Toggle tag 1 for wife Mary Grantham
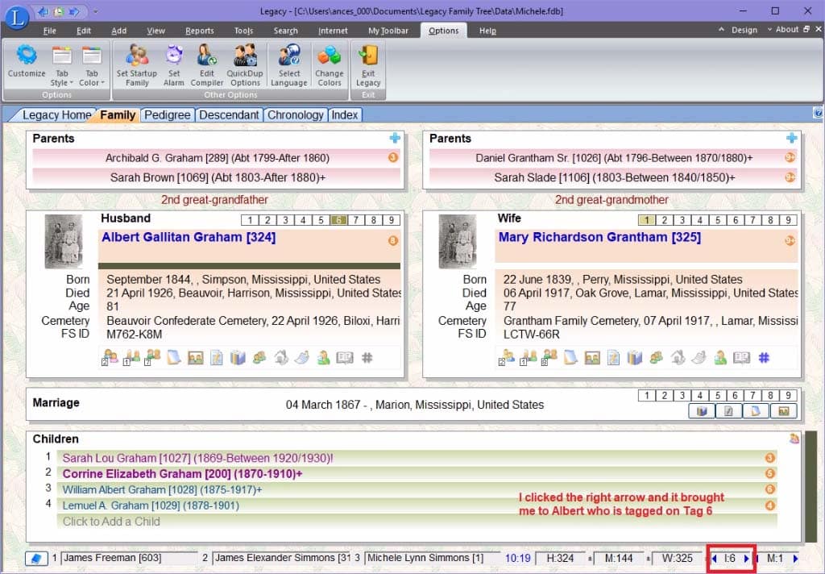This screenshot has width=825, height=574. point(647,220)
